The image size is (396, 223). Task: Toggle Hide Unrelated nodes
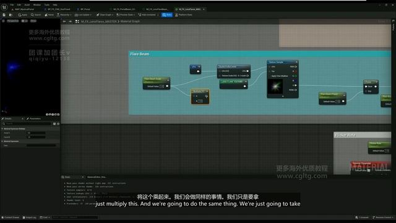(x=147, y=15)
